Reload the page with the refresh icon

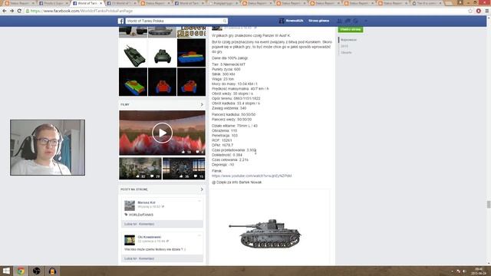19,11
